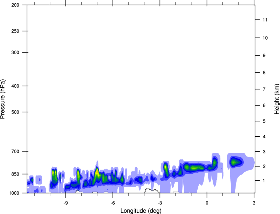Click the height label 10 km
This screenshot has width=280, height=214.
[x=265, y=38]
